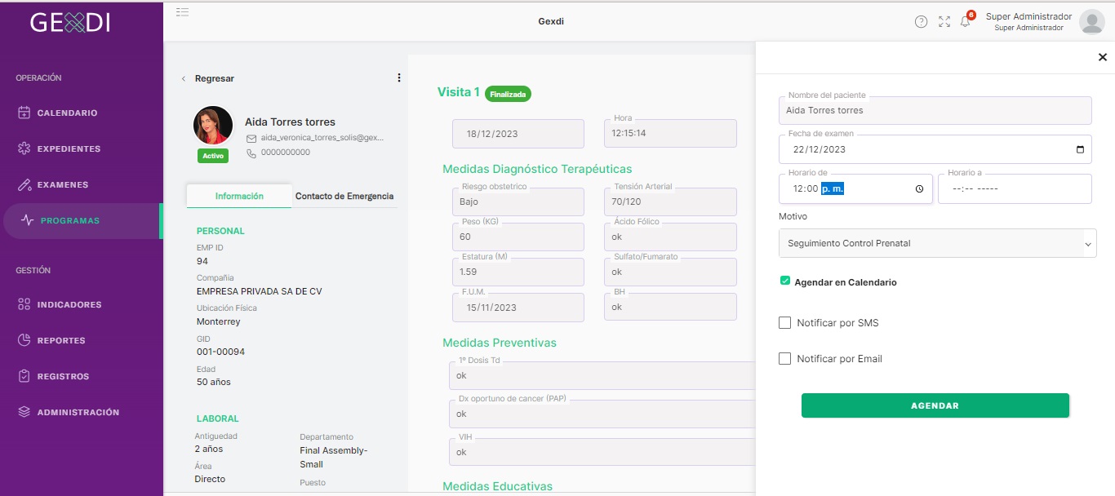The width and height of the screenshot is (1115, 496).
Task: Click the 1ª Dosis Td field
Action: pyautogui.click(x=602, y=375)
